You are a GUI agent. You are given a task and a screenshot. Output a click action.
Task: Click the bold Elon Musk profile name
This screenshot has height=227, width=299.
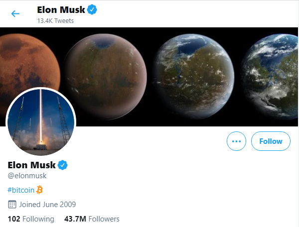click(32, 165)
